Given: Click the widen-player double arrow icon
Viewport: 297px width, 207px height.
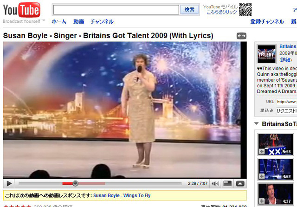Looking at the screenshot, I should point(241,36).
